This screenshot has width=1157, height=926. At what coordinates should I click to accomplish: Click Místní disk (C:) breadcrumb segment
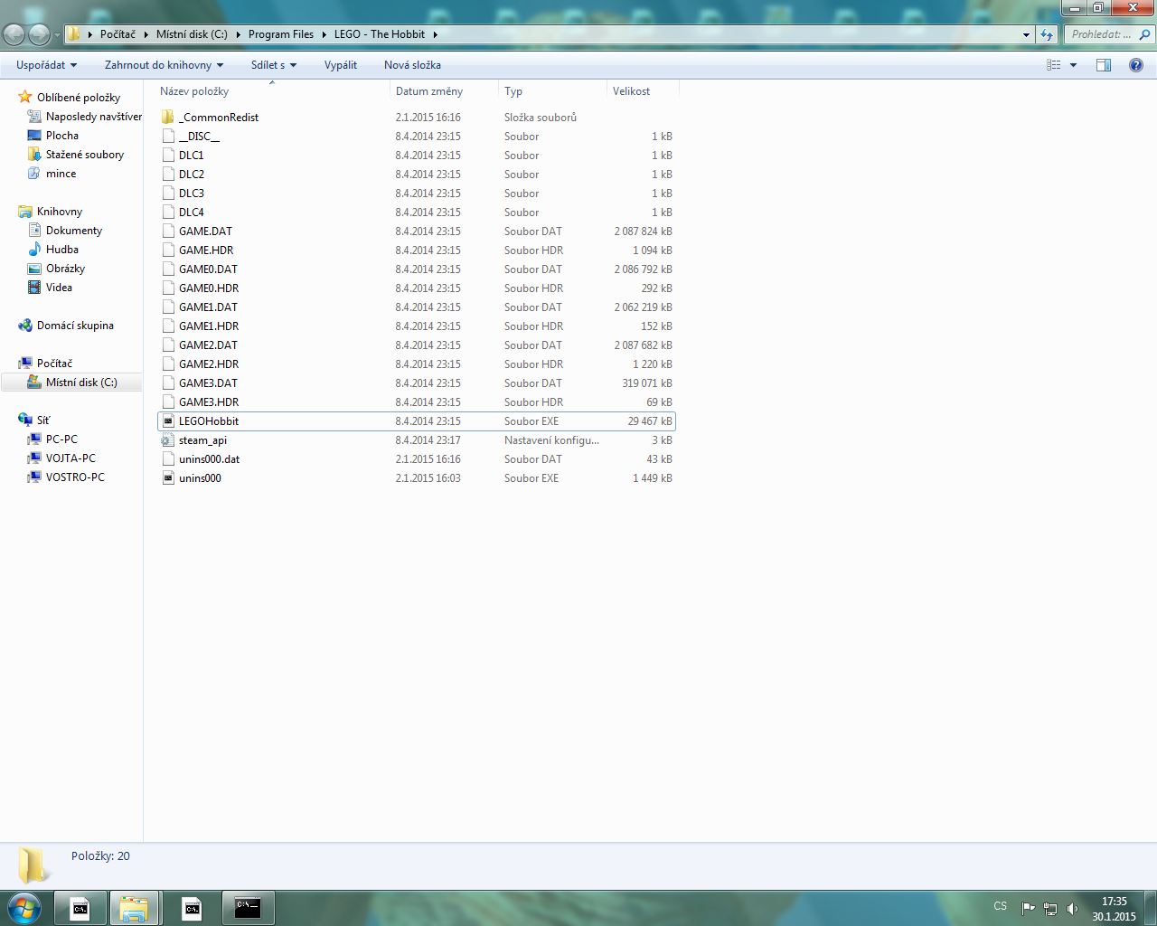(192, 34)
